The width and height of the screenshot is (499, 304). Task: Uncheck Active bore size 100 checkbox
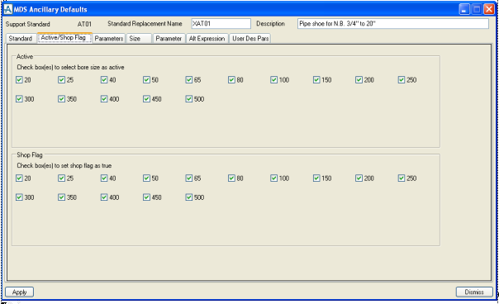tap(274, 79)
